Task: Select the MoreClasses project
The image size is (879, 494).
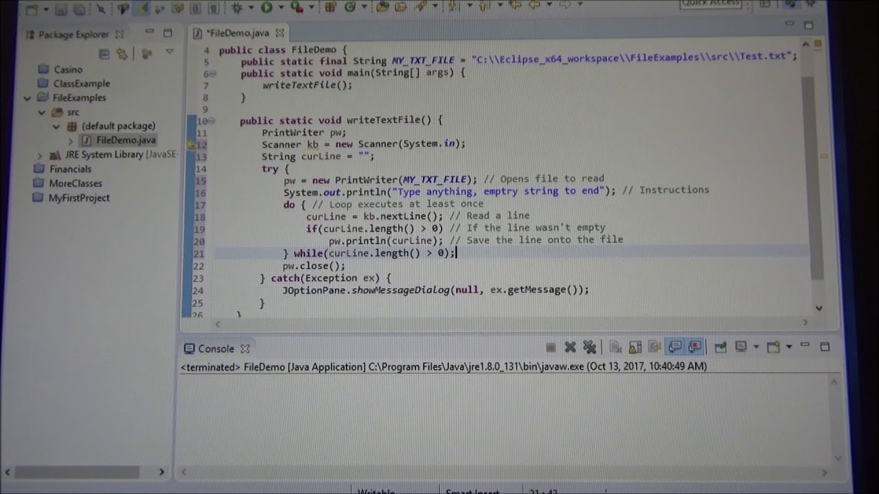Action: [x=76, y=184]
